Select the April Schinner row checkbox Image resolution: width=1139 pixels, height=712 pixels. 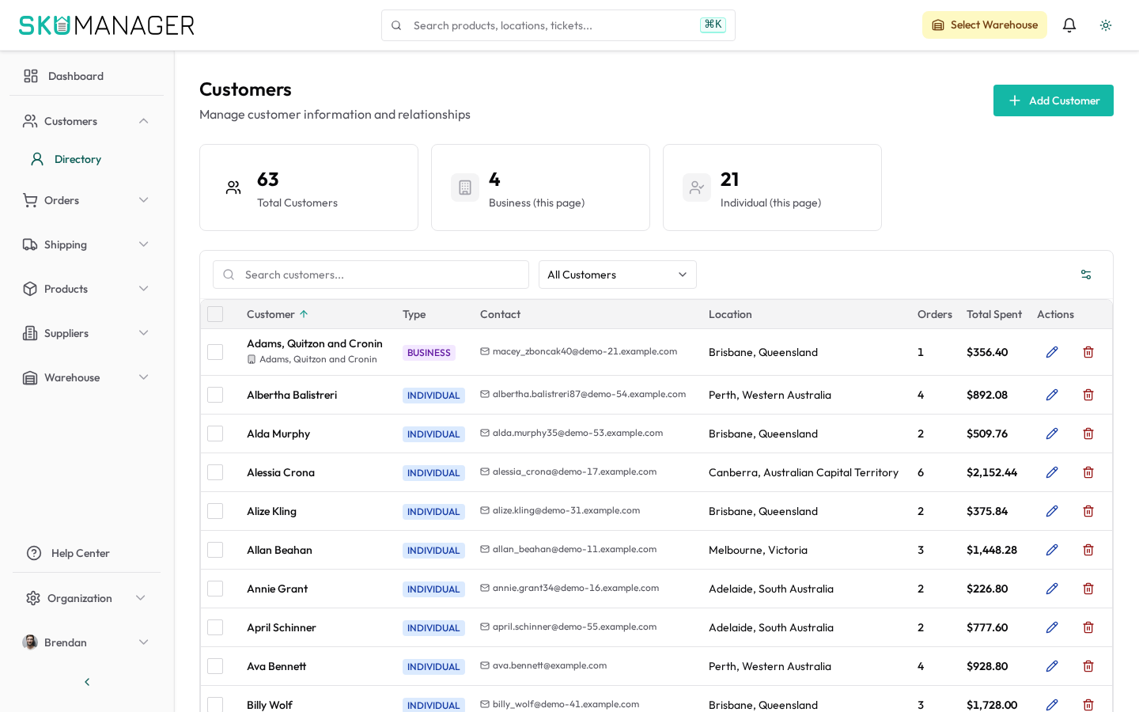click(x=215, y=627)
